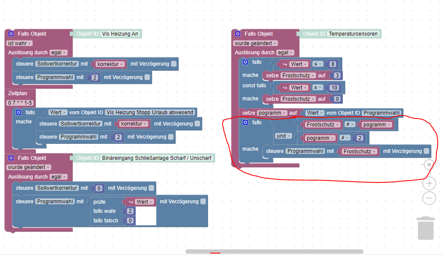The height and width of the screenshot is (255, 444).
Task: Click gear icon on Schließanlage Falls Objekt block
Action: click(11, 158)
